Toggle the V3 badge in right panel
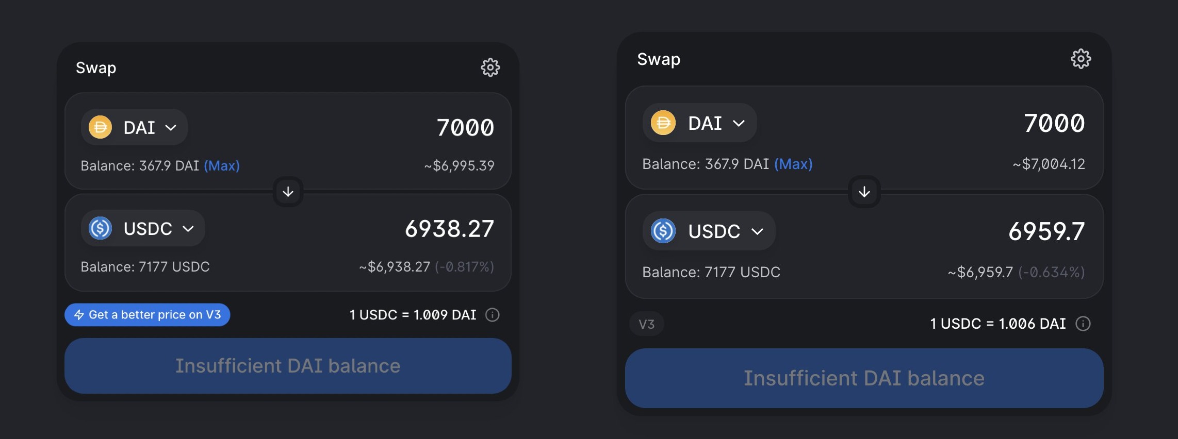This screenshot has height=439, width=1178. [x=646, y=324]
